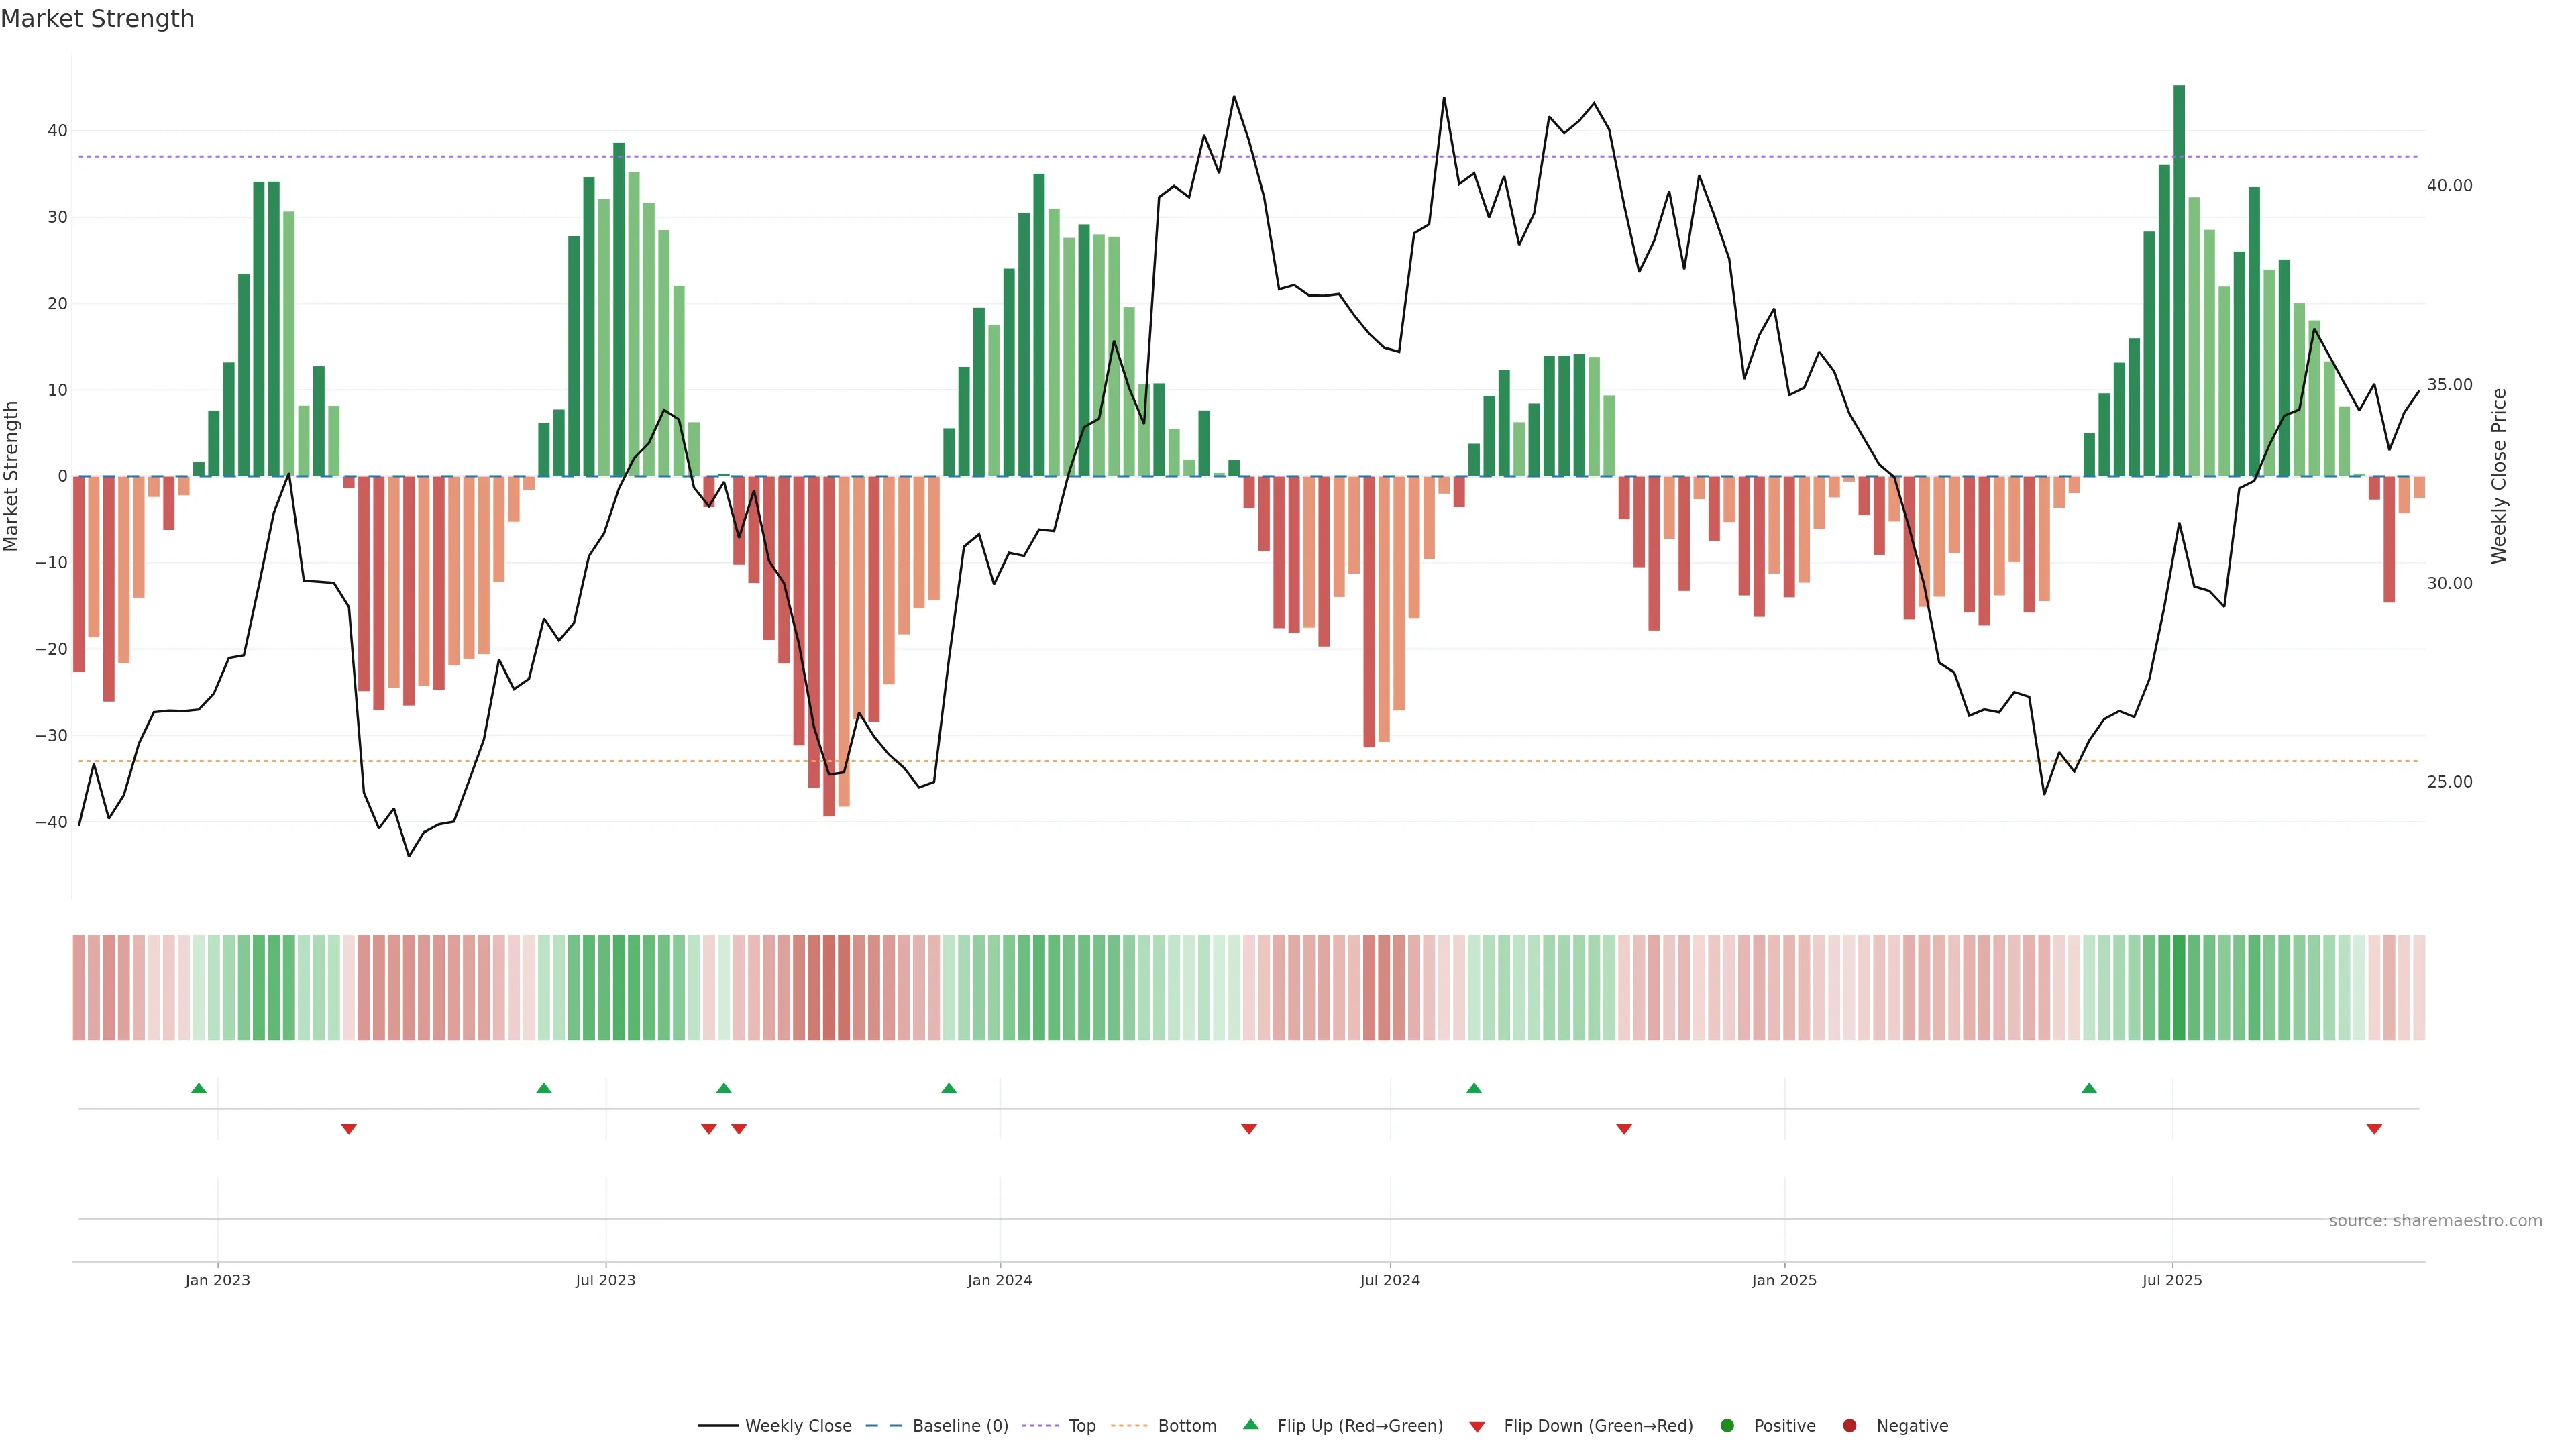This screenshot has width=2576, height=1449.
Task: Click the Jan 2024 x-axis label
Action: tap(1000, 1280)
